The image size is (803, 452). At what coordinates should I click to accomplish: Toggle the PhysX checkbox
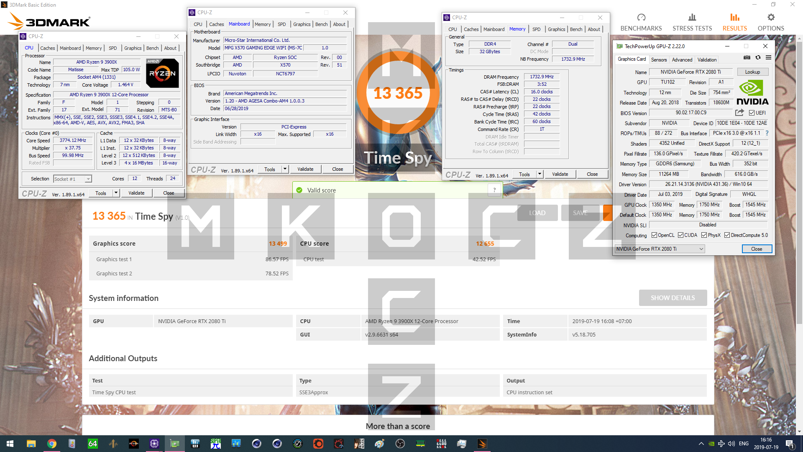[704, 235]
